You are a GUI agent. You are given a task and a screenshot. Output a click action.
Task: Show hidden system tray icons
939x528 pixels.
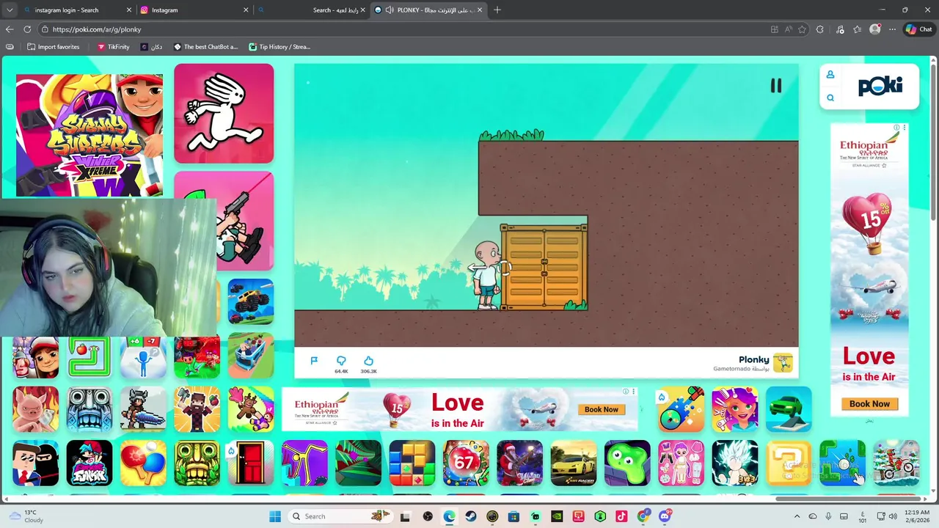797,516
